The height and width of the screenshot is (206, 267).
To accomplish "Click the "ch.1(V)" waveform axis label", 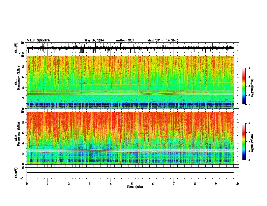I will click(x=16, y=48).
